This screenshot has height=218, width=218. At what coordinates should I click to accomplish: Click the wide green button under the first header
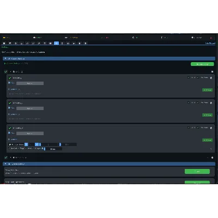point(202,64)
